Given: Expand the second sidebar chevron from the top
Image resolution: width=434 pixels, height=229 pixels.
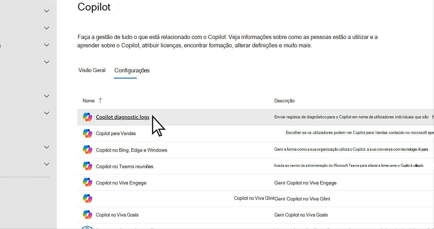Looking at the screenshot, I should [47, 28].
